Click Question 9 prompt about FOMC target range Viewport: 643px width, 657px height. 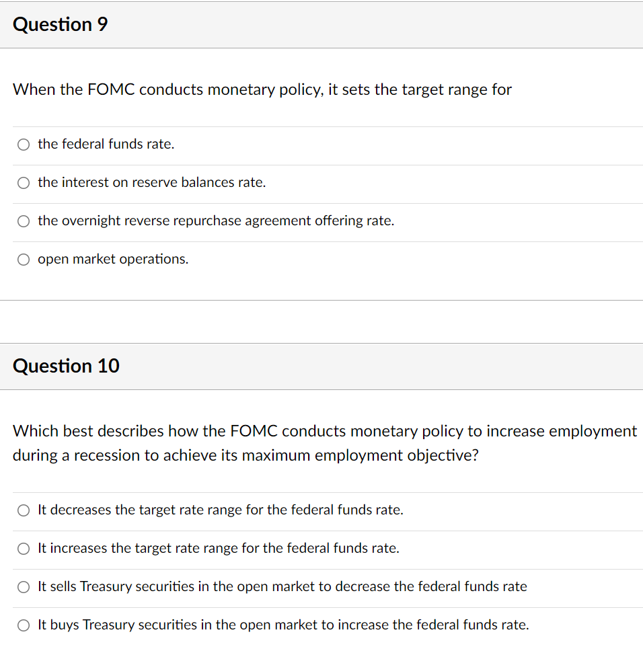[x=262, y=89]
